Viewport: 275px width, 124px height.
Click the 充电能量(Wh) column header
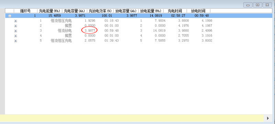(x=49, y=11)
